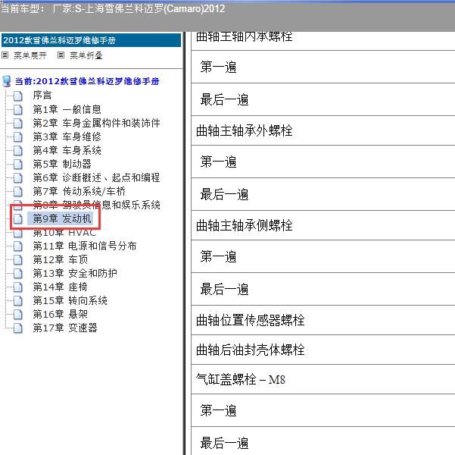Open chapter 第7章 传动系统/车桥
The height and width of the screenshot is (455, 455).
(79, 192)
